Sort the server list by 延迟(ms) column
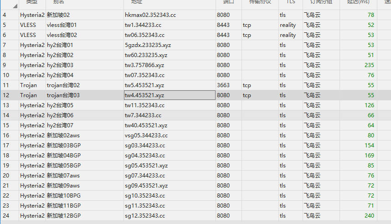Screen dimensions: 391x224 click(355, 2)
